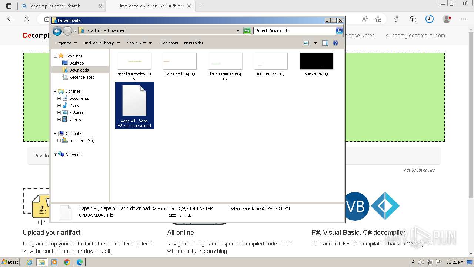This screenshot has height=267, width=474.
Task: Click the Ads by EthicalAds link
Action: coord(419,170)
